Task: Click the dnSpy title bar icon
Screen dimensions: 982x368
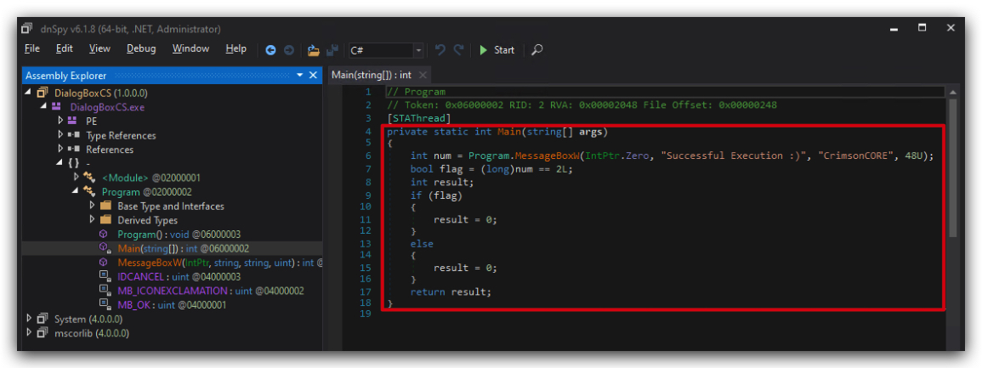Action: (27, 29)
